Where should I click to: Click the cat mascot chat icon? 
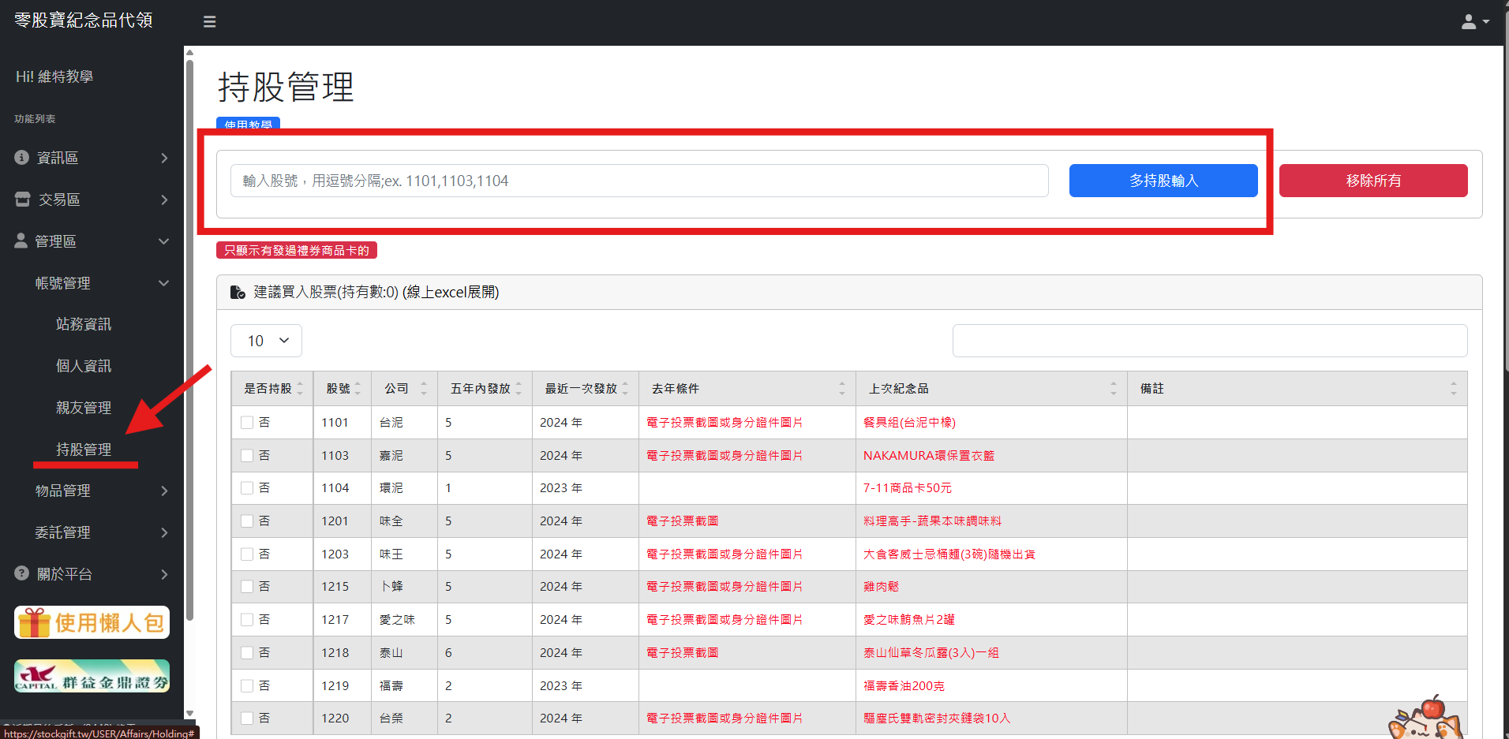click(1426, 719)
